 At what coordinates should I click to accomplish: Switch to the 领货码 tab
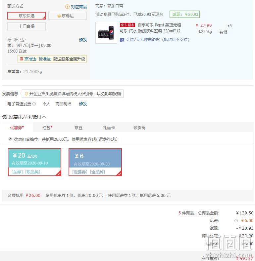tap(139, 128)
